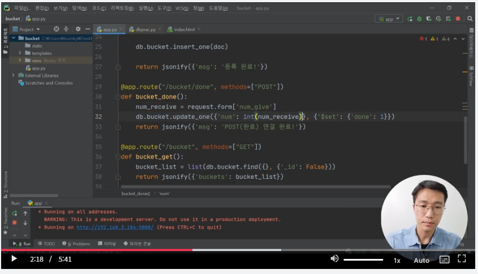This screenshot has width=478, height=274.
Task: Play the video with the play button
Action: point(14,259)
